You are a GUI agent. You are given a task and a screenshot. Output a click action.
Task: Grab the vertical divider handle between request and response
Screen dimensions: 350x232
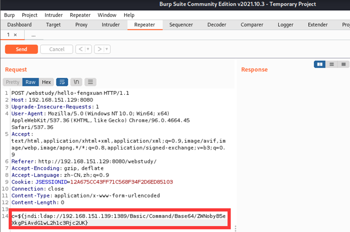pos(236,228)
